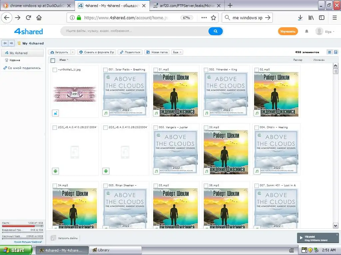Bookmark this page with the star icon
Viewport: 341px width, 255px height.
tap(213, 18)
